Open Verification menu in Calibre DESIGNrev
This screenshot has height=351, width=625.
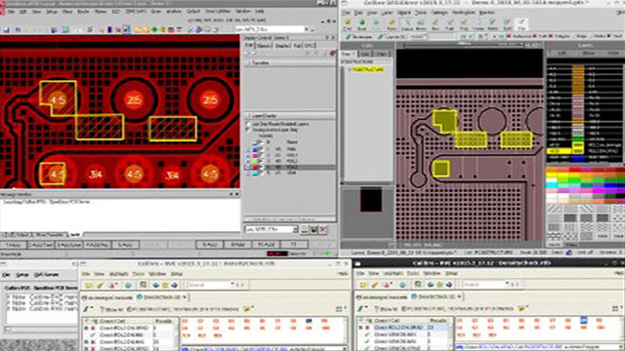pos(463,13)
